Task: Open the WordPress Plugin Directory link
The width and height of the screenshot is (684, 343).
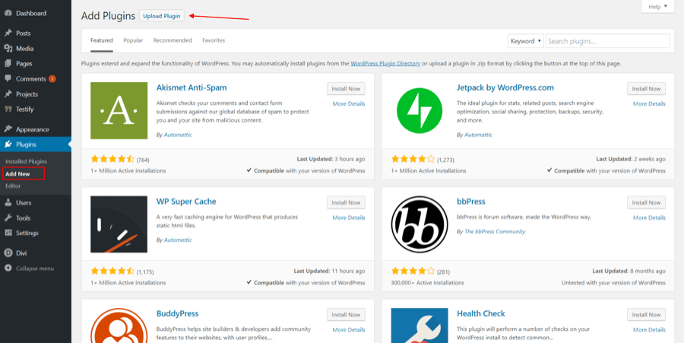Action: (385, 64)
